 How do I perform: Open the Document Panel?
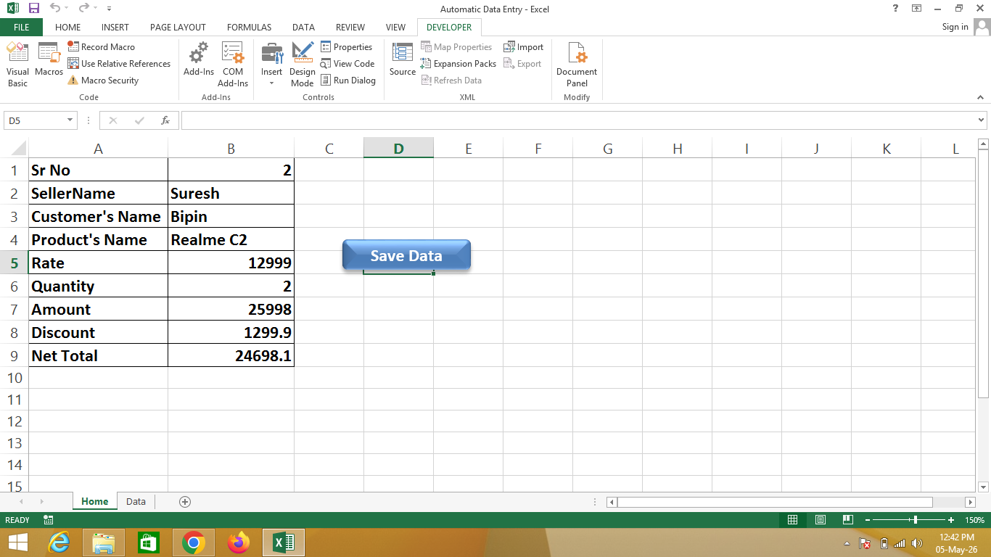tap(577, 65)
